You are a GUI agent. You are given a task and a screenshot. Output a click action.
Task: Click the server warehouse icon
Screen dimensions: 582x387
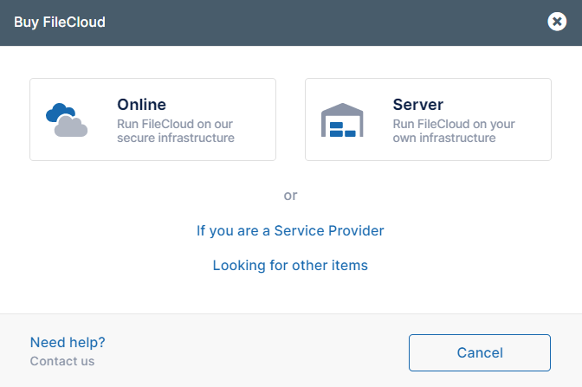click(343, 120)
